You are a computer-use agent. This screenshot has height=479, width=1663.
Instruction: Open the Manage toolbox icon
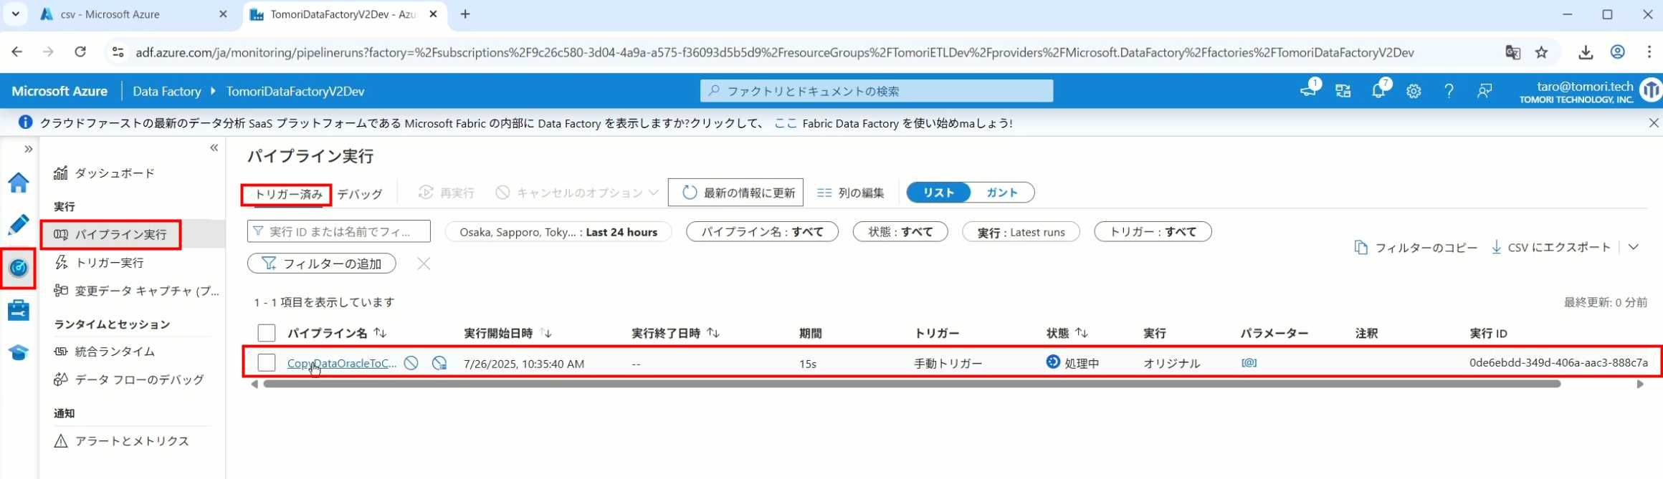[18, 310]
